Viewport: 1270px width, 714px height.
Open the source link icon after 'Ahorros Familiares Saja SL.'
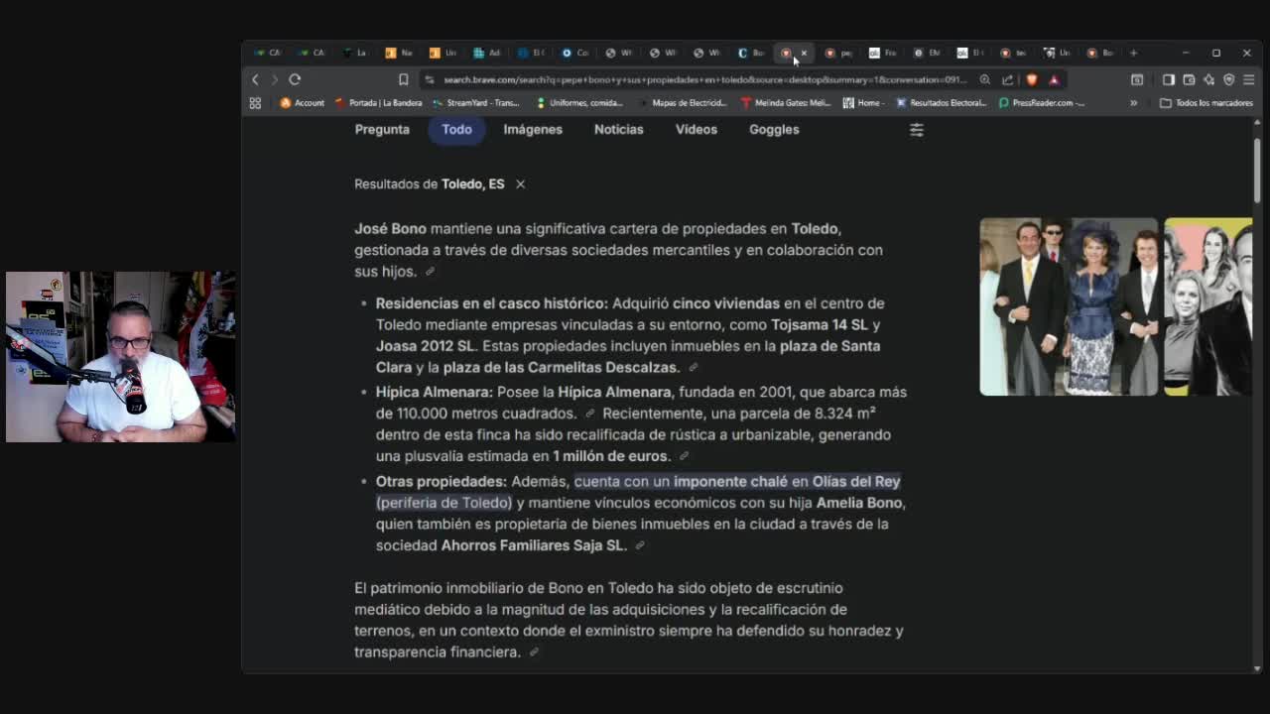640,545
